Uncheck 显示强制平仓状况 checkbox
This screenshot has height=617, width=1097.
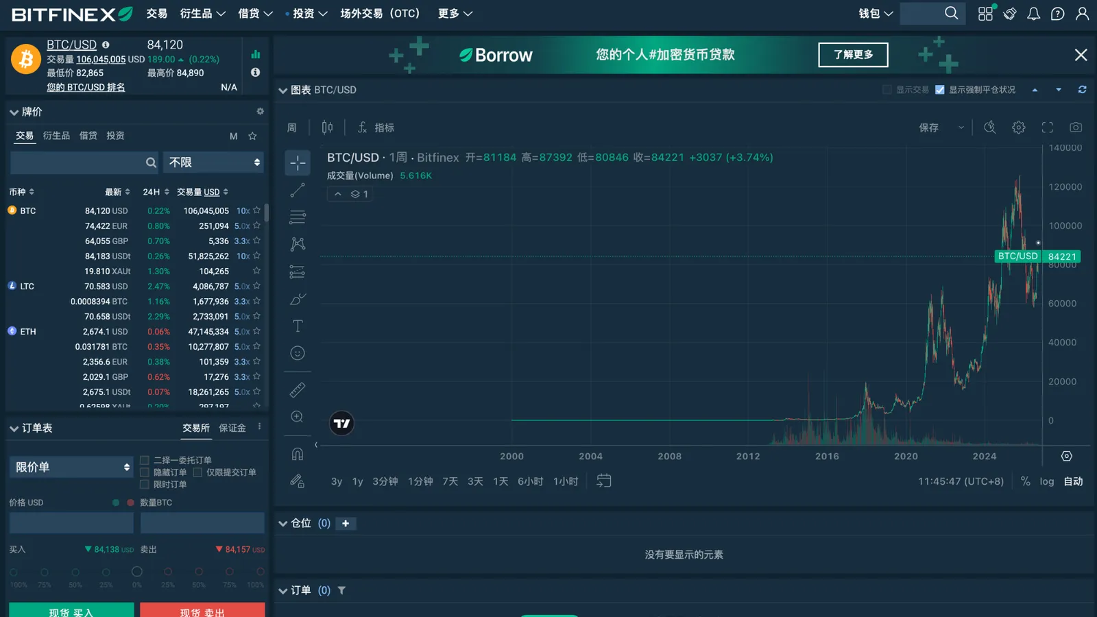(940, 90)
